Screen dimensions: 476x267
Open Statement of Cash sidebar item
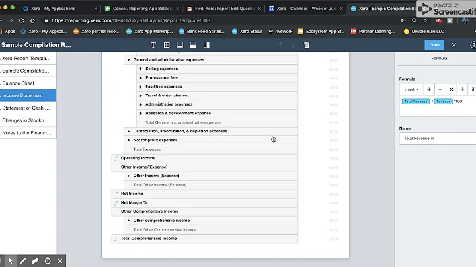(28, 108)
